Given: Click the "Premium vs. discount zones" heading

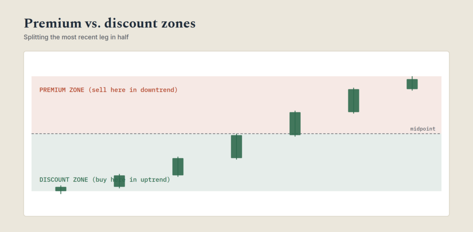Looking at the screenshot, I should pyautogui.click(x=110, y=24).
